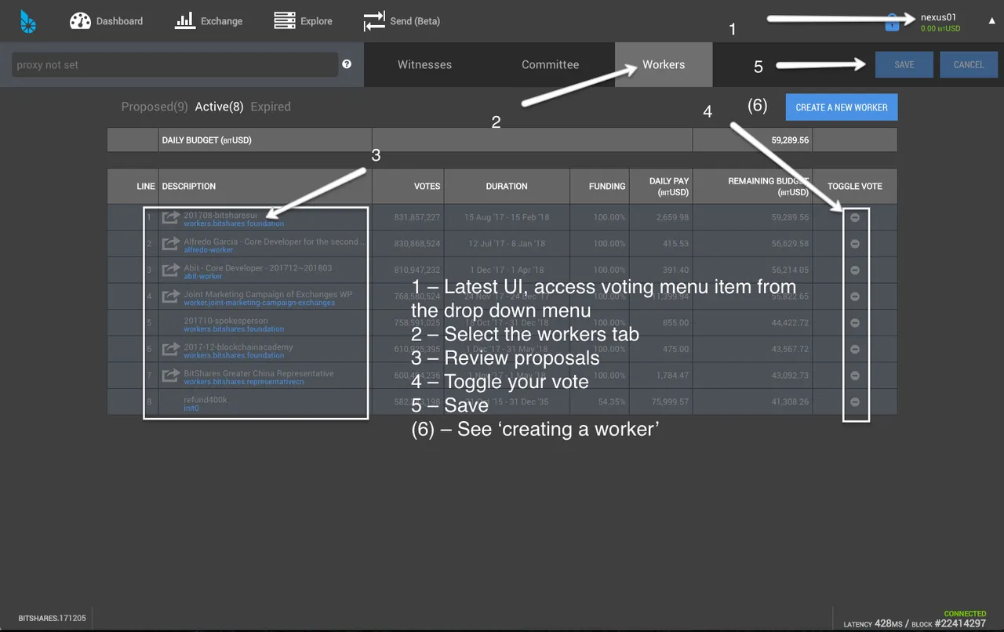Show the Active(8) workers list
Image resolution: width=1004 pixels, height=632 pixels.
219,107
